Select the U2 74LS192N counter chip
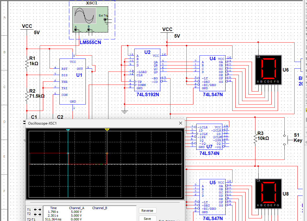The width and height of the screenshot is (307, 221). (x=147, y=70)
